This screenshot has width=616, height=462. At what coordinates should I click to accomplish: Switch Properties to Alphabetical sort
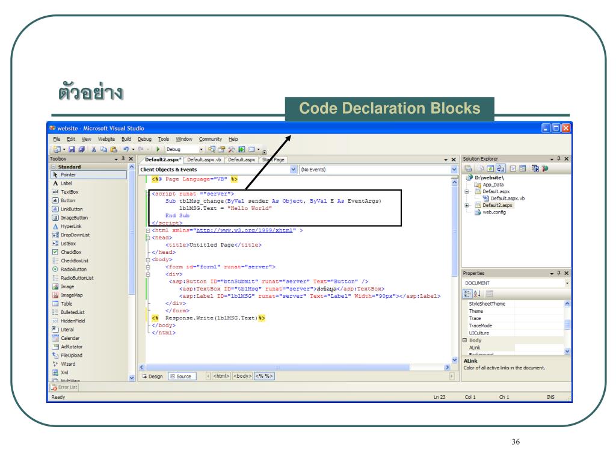(x=477, y=294)
